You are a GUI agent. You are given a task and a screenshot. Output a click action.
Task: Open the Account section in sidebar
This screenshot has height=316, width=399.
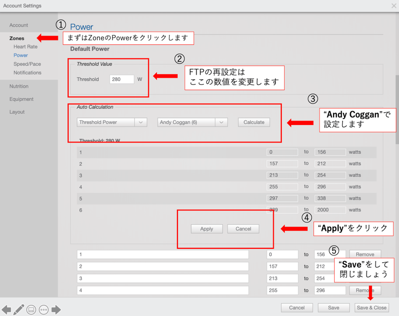pyautogui.click(x=18, y=25)
